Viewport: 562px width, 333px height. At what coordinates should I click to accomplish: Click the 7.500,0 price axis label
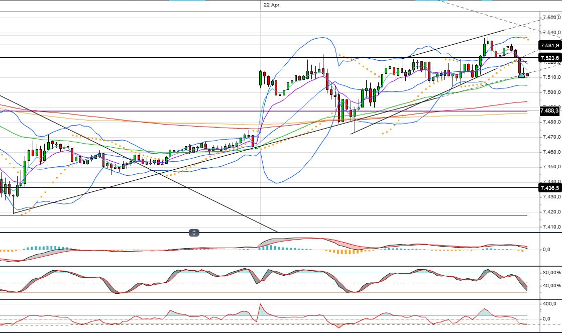click(x=551, y=92)
